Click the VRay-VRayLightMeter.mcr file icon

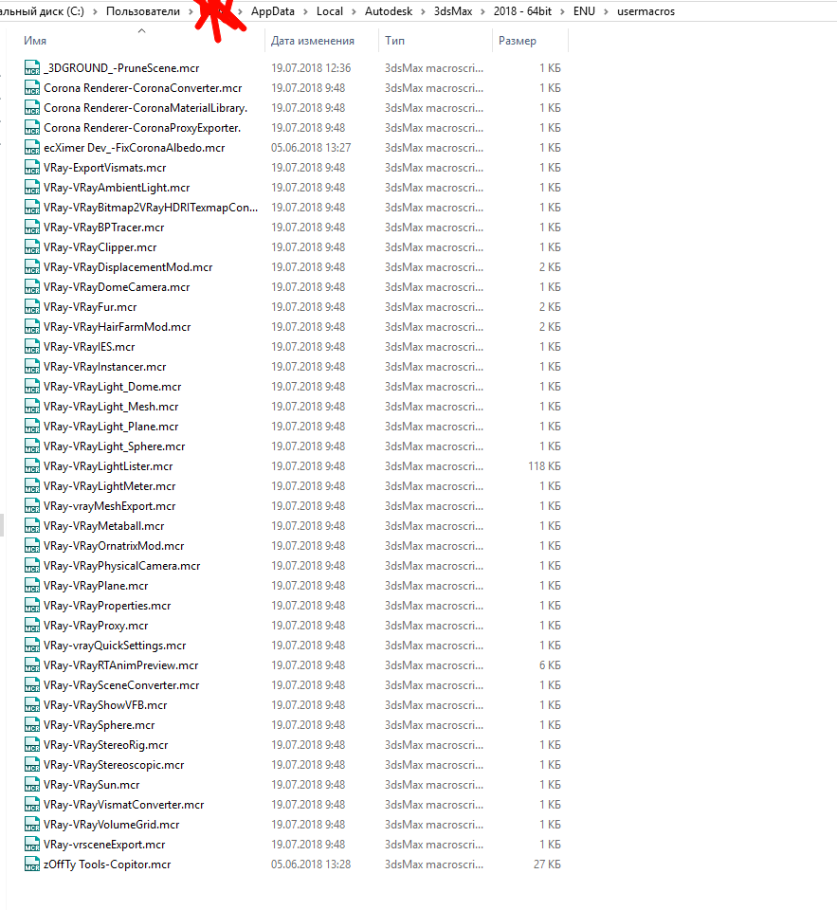point(32,485)
